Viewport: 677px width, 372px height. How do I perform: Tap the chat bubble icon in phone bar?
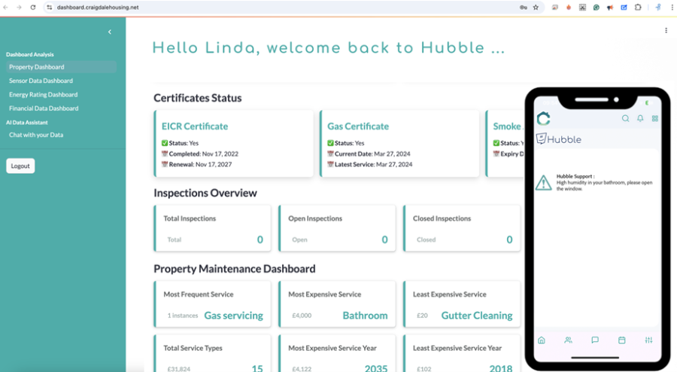coord(595,340)
